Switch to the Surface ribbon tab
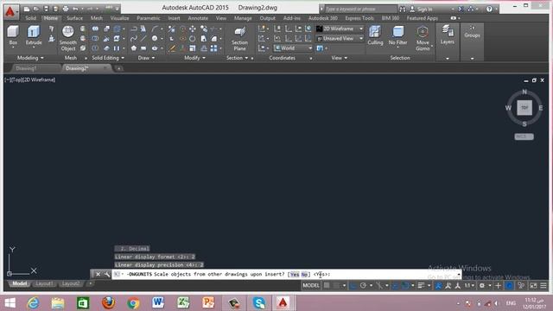Screen dimensions: 553x311 [74, 18]
